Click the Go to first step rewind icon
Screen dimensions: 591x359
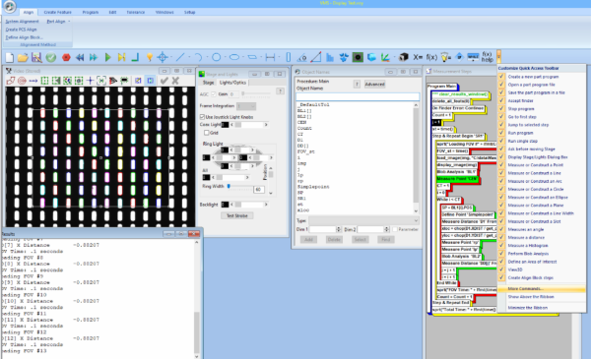[80, 57]
